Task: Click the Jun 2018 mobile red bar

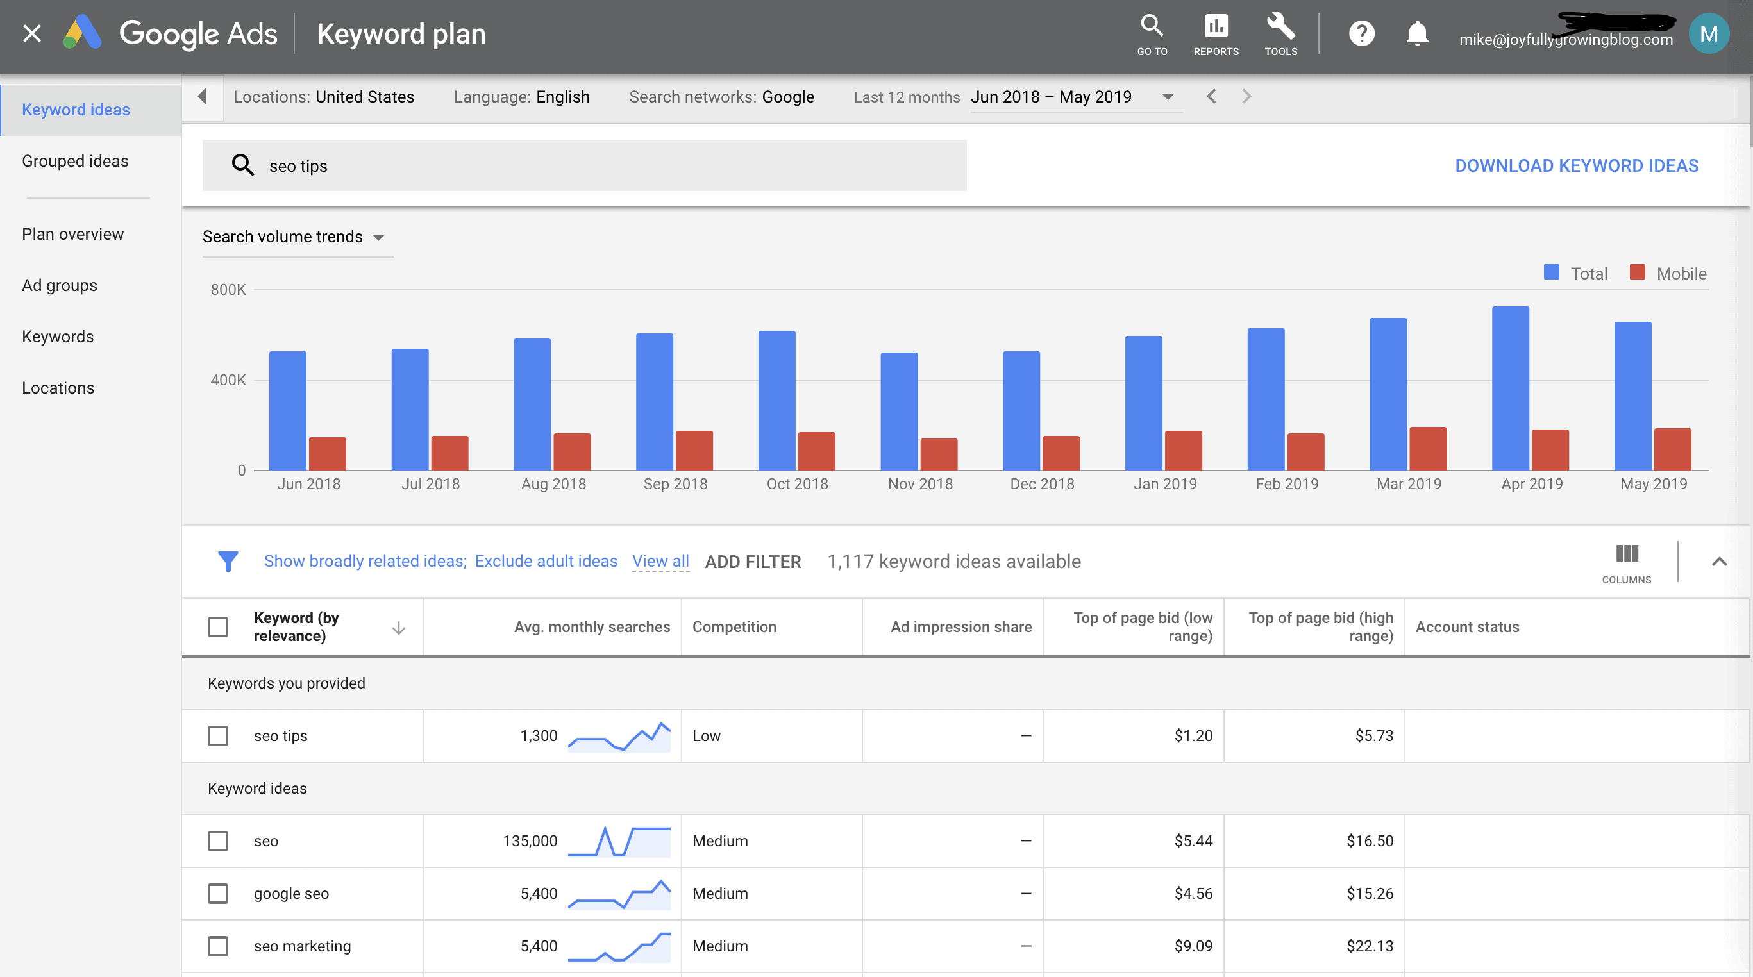Action: coord(328,453)
